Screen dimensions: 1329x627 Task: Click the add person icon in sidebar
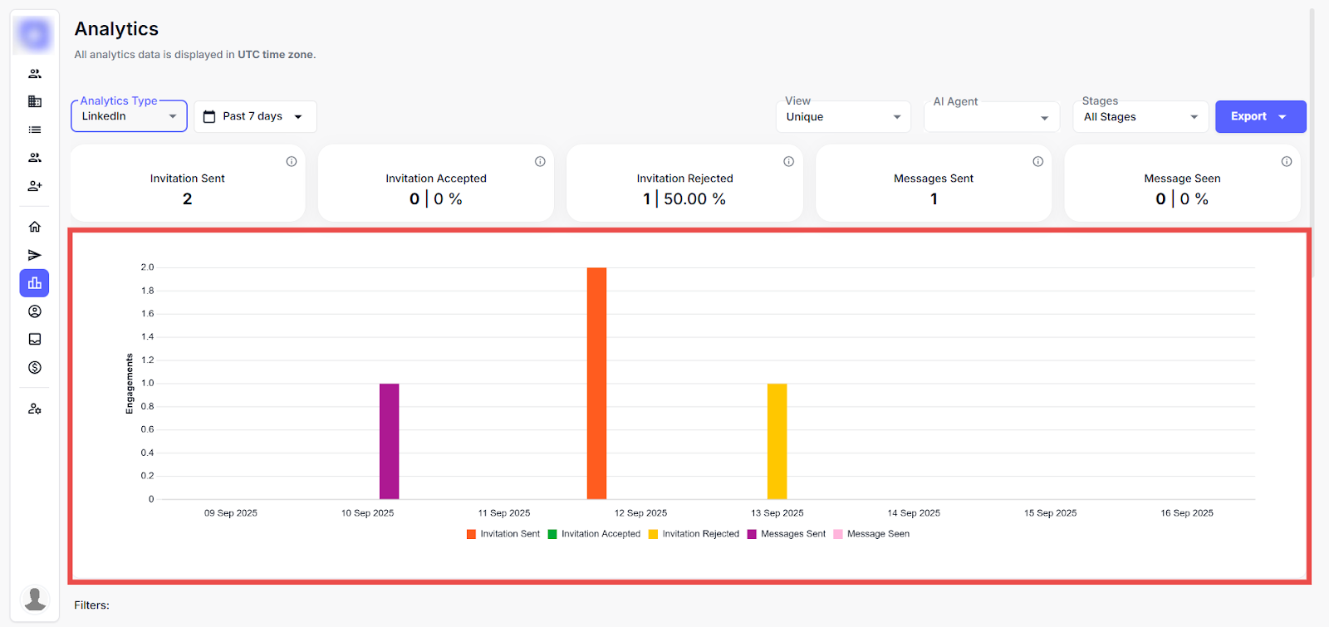(35, 186)
